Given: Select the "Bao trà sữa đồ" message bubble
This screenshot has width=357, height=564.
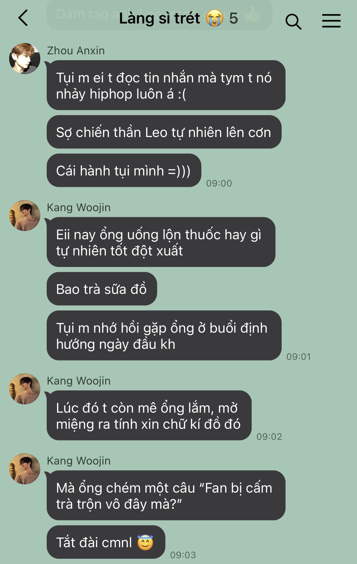Looking at the screenshot, I should coord(102,289).
